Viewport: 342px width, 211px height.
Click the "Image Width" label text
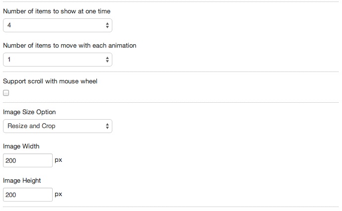pos(21,146)
